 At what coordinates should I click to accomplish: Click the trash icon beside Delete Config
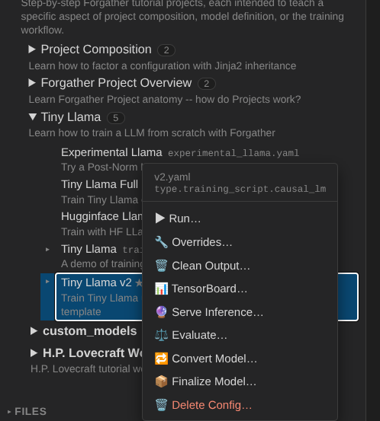[161, 405]
